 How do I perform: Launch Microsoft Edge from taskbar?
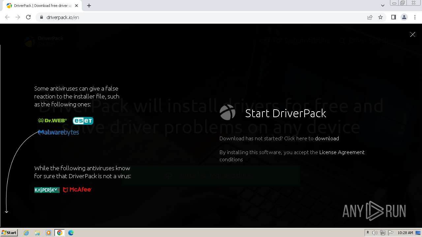[71, 233]
